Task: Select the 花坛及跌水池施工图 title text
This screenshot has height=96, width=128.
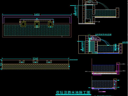Action: [73, 93]
